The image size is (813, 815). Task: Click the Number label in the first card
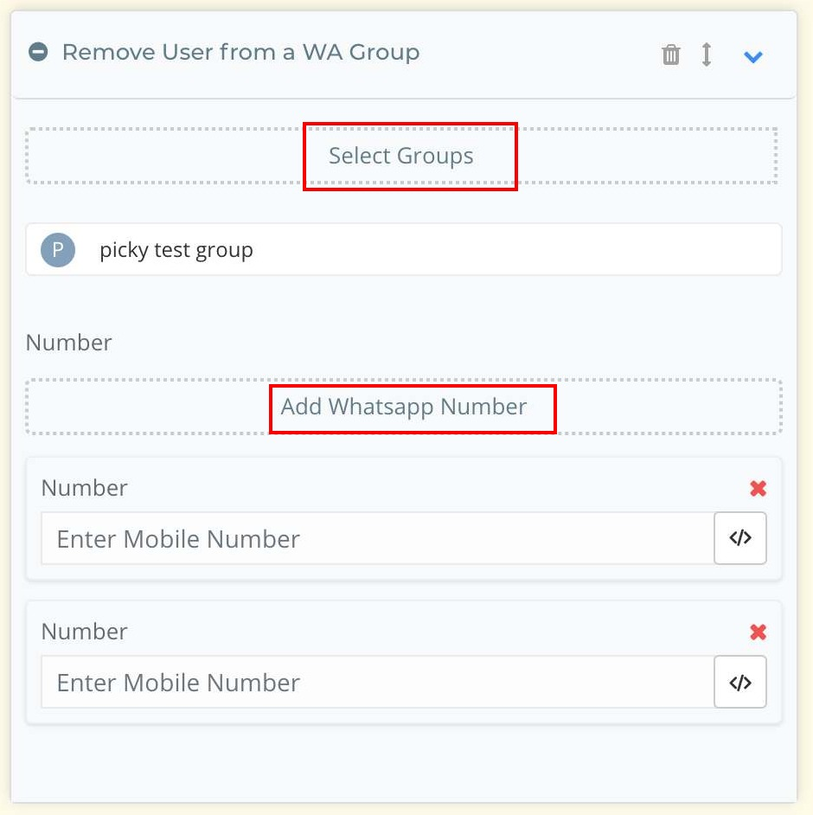(85, 488)
